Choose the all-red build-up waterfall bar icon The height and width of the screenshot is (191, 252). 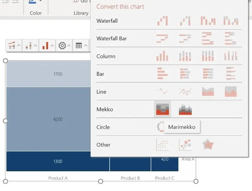tap(162, 38)
